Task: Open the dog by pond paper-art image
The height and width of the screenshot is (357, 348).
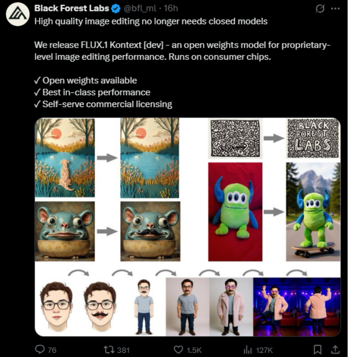Action: pos(64,157)
